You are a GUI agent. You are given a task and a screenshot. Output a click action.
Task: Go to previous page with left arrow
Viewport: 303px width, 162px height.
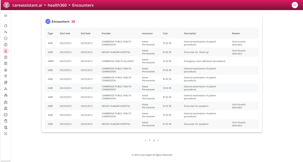coord(145,140)
